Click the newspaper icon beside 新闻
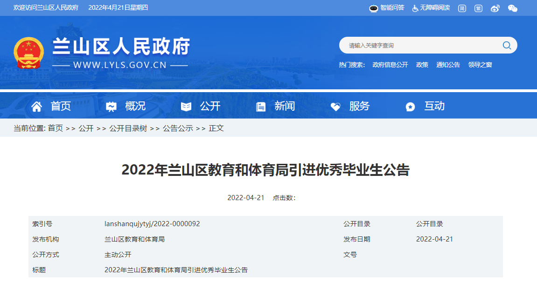This screenshot has width=537, height=282. tap(261, 107)
